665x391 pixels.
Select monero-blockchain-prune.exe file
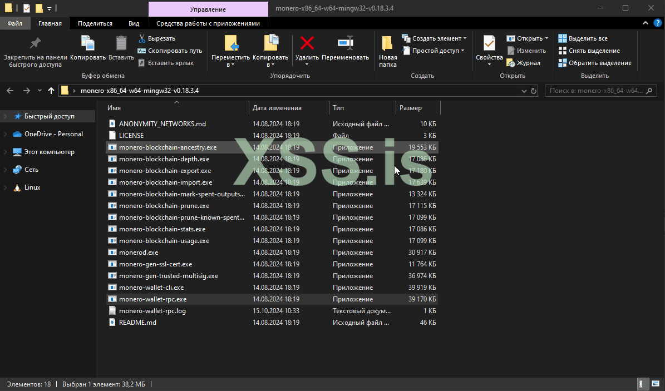(x=272, y=206)
